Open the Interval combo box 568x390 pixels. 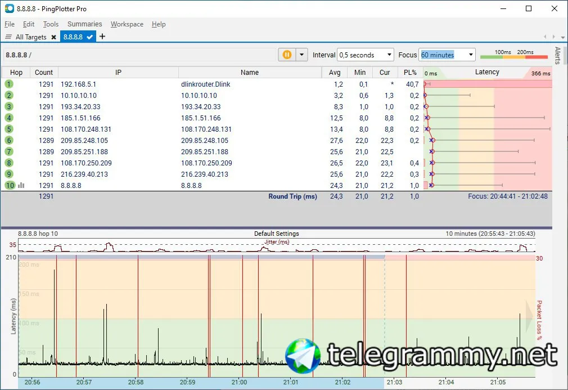pyautogui.click(x=365, y=55)
